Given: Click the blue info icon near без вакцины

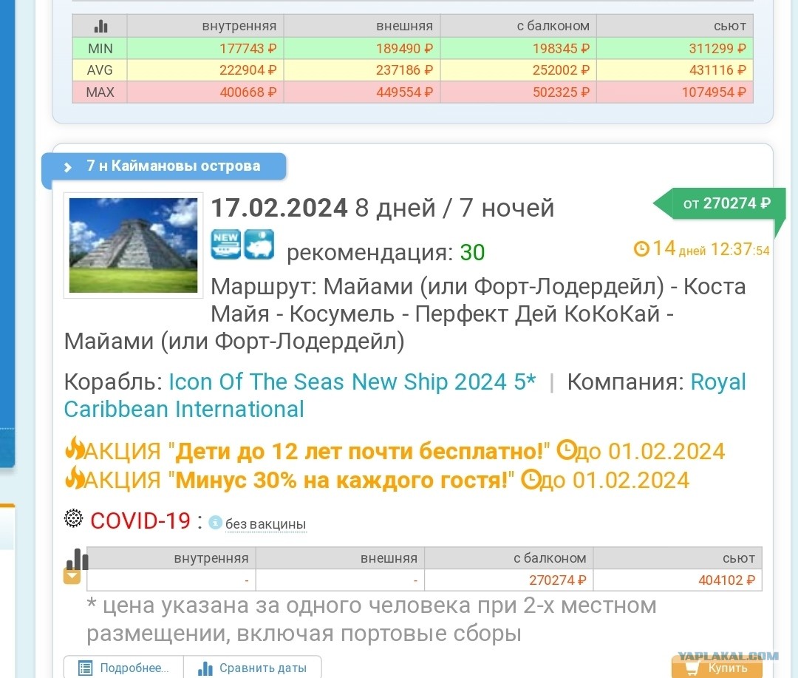Looking at the screenshot, I should 215,523.
